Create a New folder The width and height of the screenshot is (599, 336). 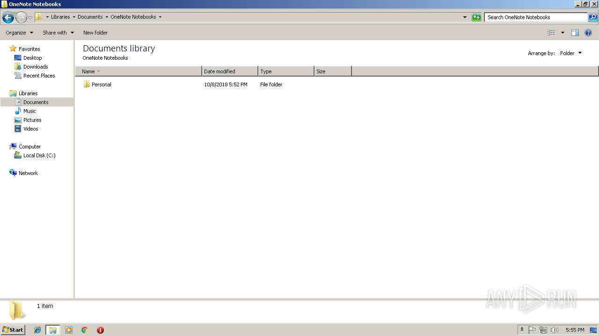coord(95,33)
